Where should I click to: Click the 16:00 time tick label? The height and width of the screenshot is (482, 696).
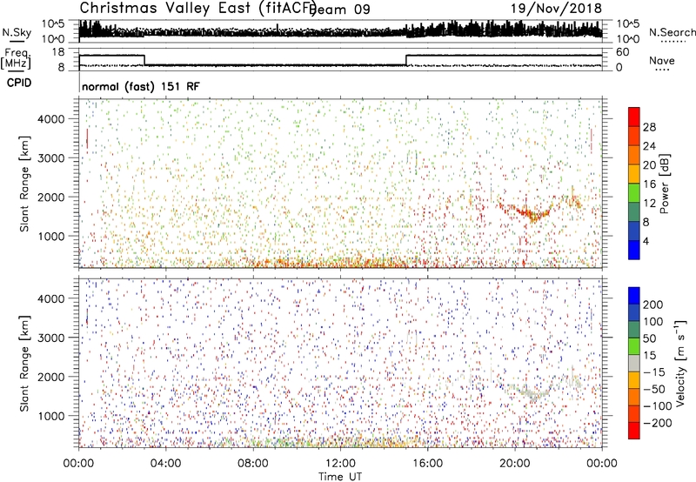pyautogui.click(x=427, y=464)
